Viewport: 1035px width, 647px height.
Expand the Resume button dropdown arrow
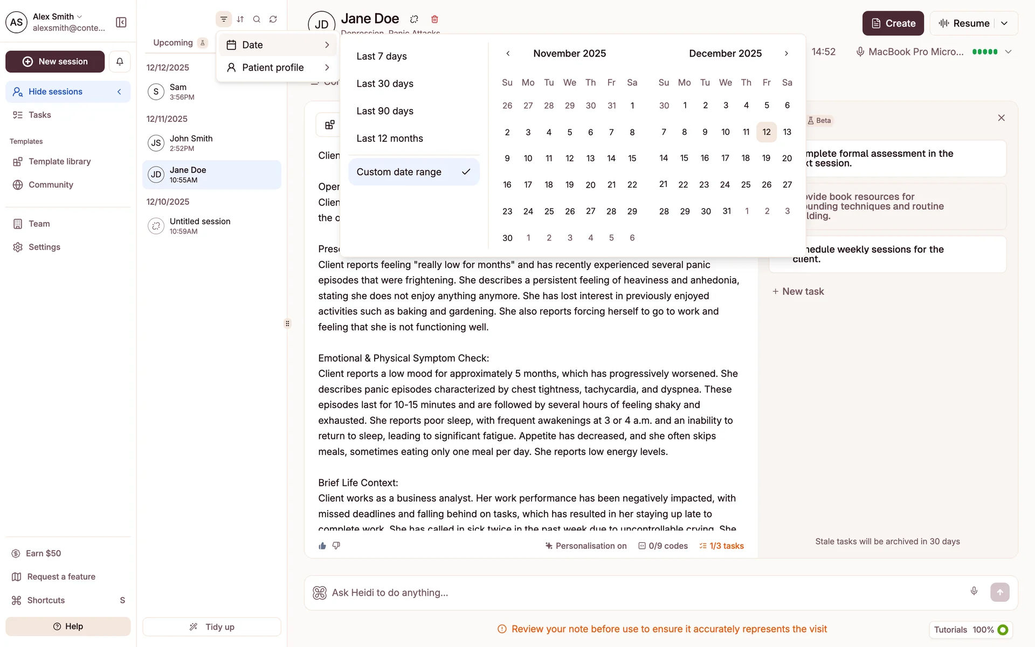(x=1004, y=23)
